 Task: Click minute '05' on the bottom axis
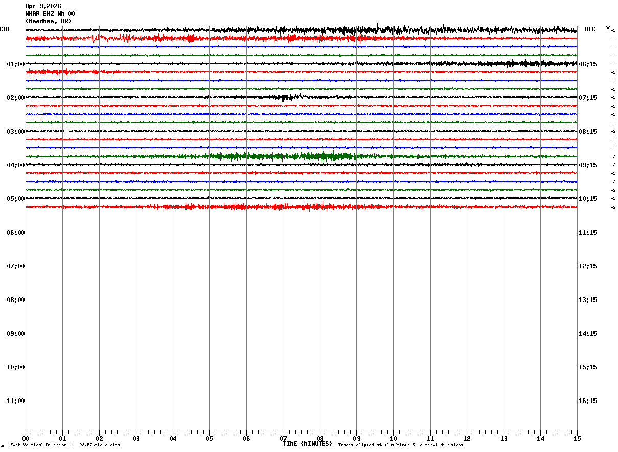[x=209, y=439]
